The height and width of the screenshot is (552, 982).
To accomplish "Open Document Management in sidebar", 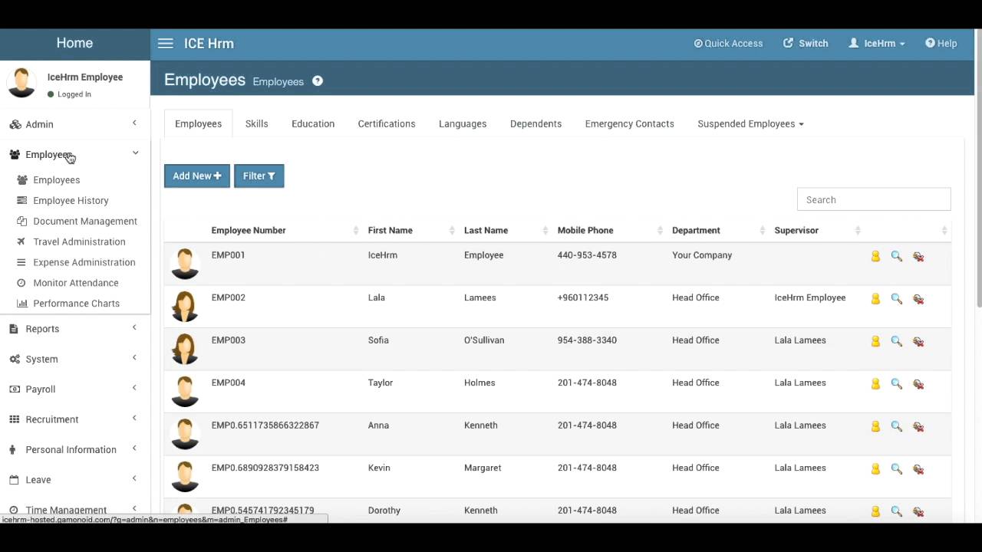I will [85, 221].
